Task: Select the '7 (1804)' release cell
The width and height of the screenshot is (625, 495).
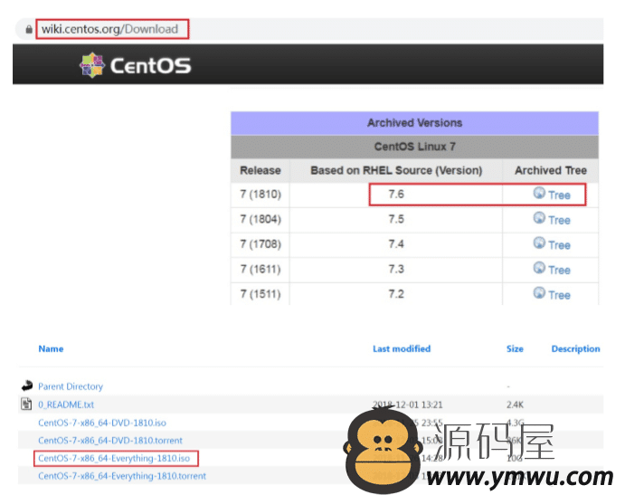Action: point(260,219)
